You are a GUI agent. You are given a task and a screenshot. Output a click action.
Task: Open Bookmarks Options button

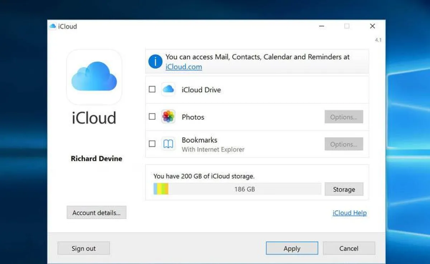(x=344, y=144)
